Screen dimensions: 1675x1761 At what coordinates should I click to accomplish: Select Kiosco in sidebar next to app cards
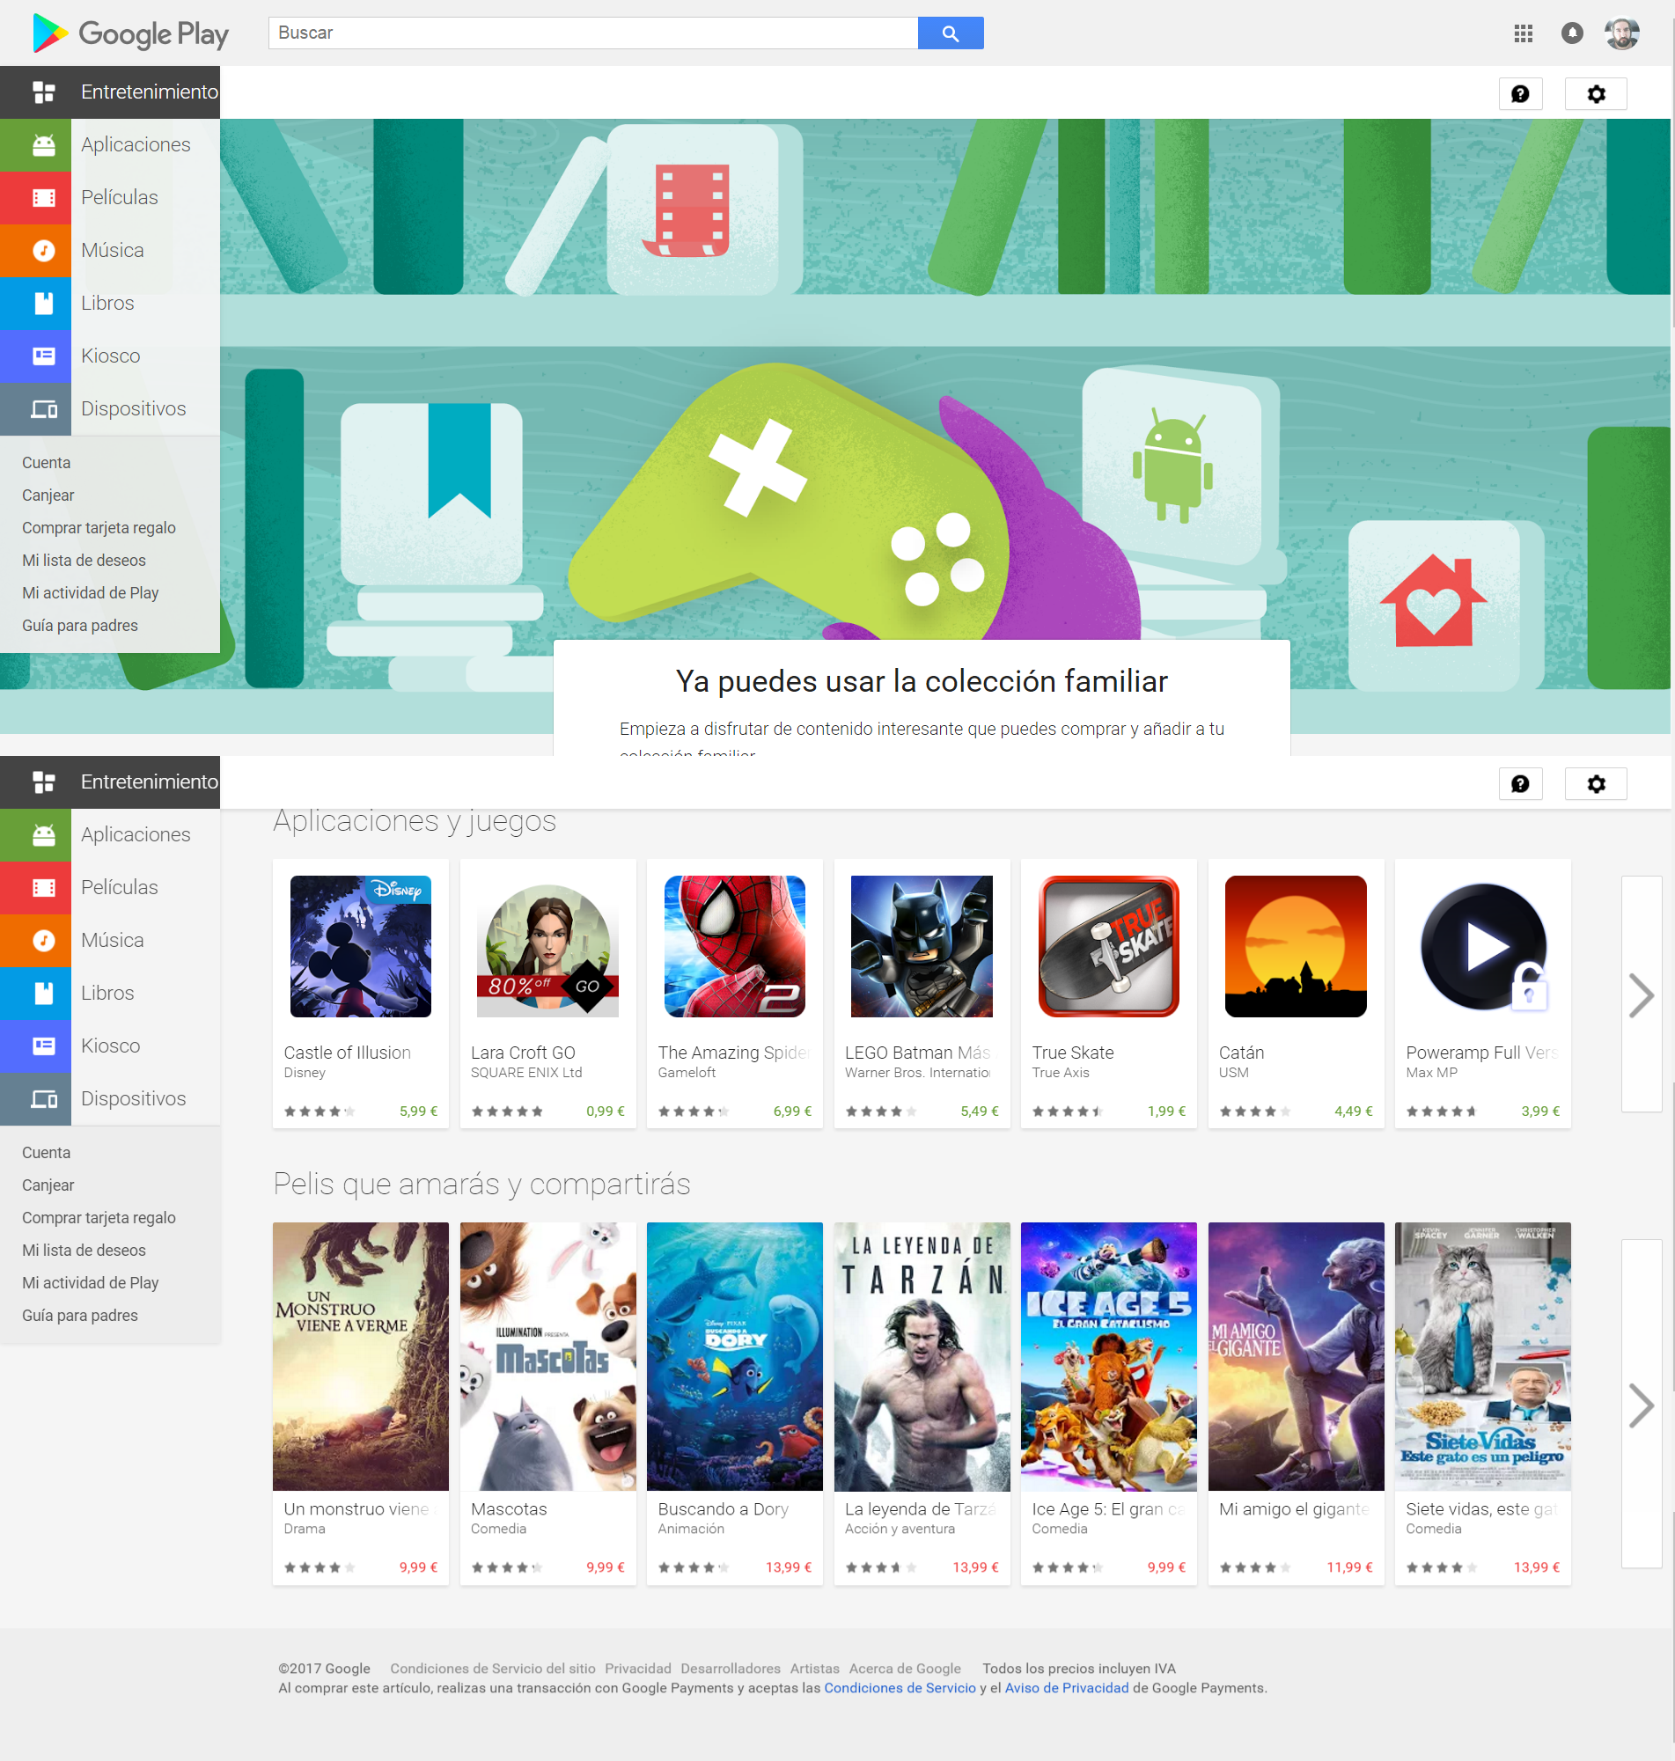[110, 1046]
